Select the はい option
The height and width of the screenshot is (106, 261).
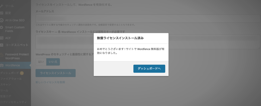point(41,62)
